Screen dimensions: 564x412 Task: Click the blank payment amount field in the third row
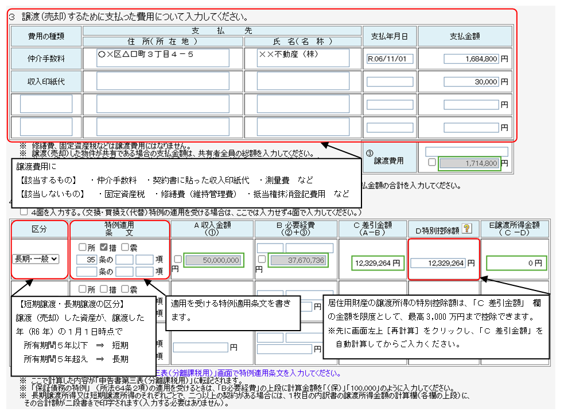click(x=471, y=105)
